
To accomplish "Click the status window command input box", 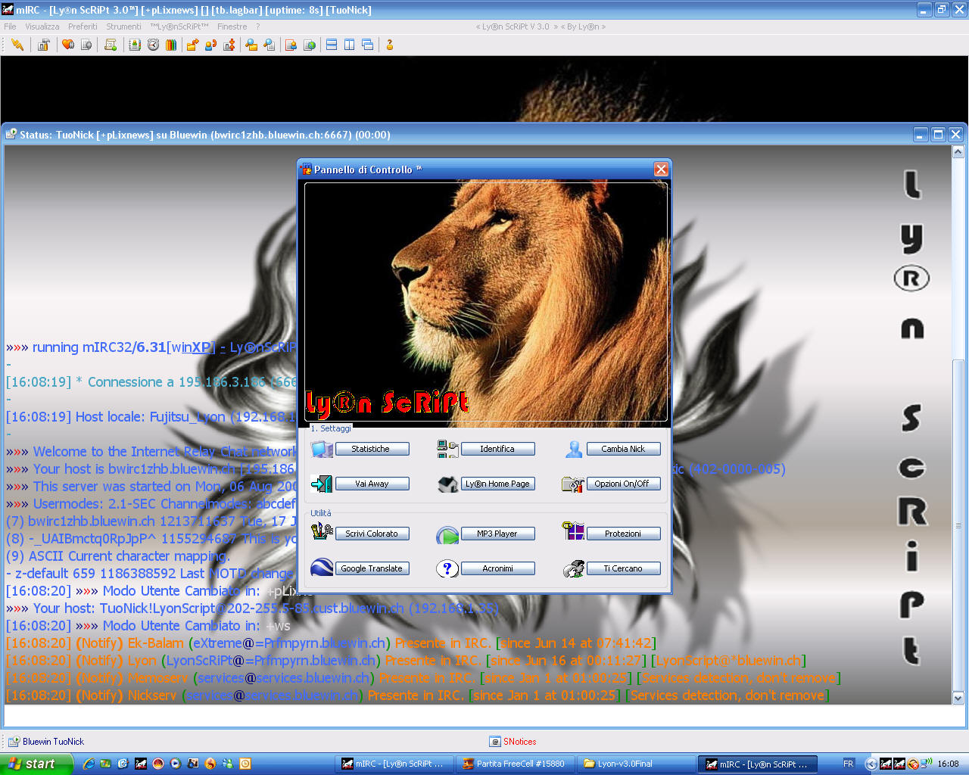I will coord(484,716).
